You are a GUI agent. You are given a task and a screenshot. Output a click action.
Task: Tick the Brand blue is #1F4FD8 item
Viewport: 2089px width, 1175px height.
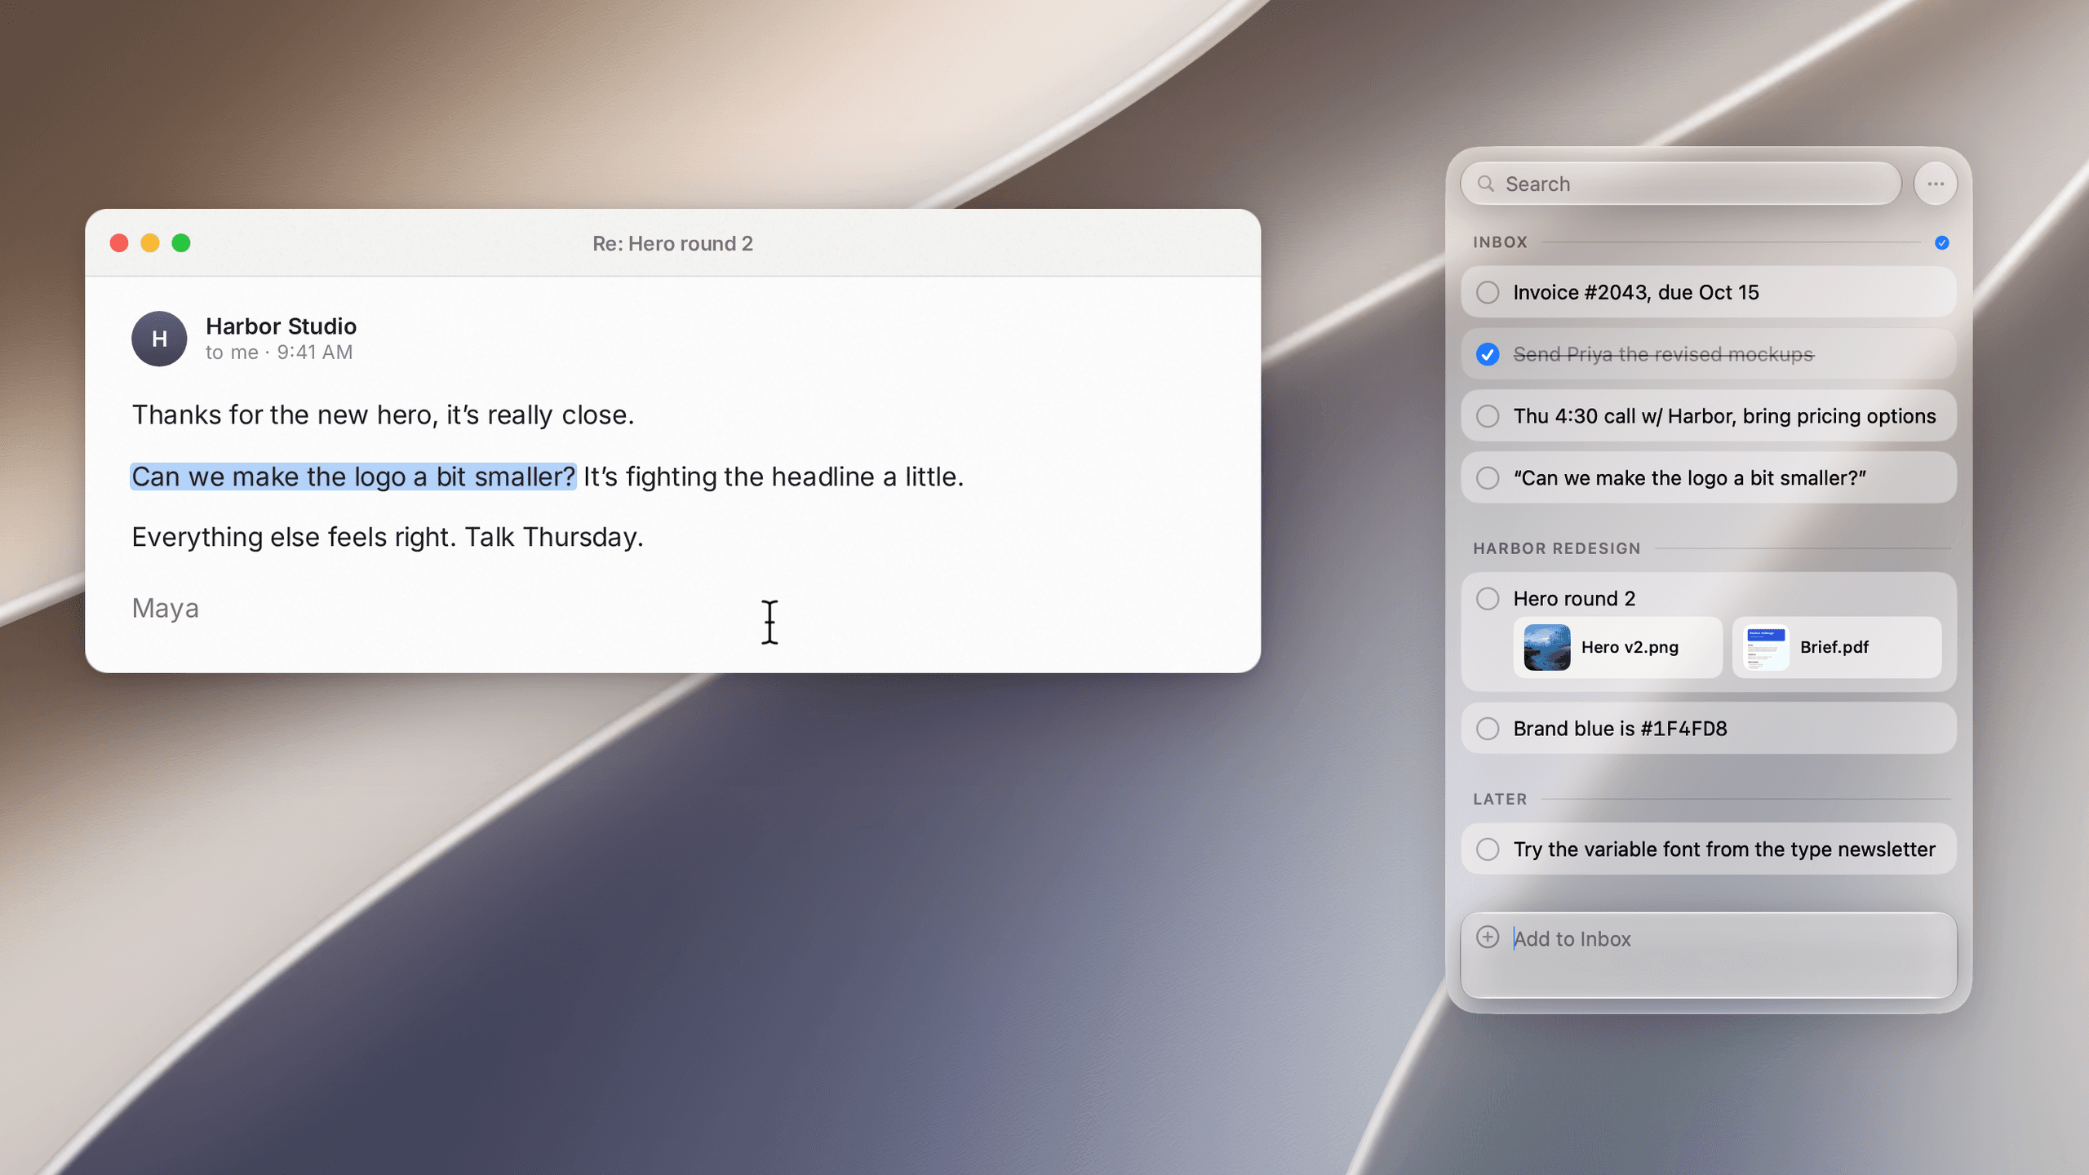pos(1488,729)
